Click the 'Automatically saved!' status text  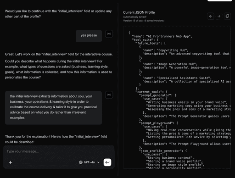click(x=135, y=17)
